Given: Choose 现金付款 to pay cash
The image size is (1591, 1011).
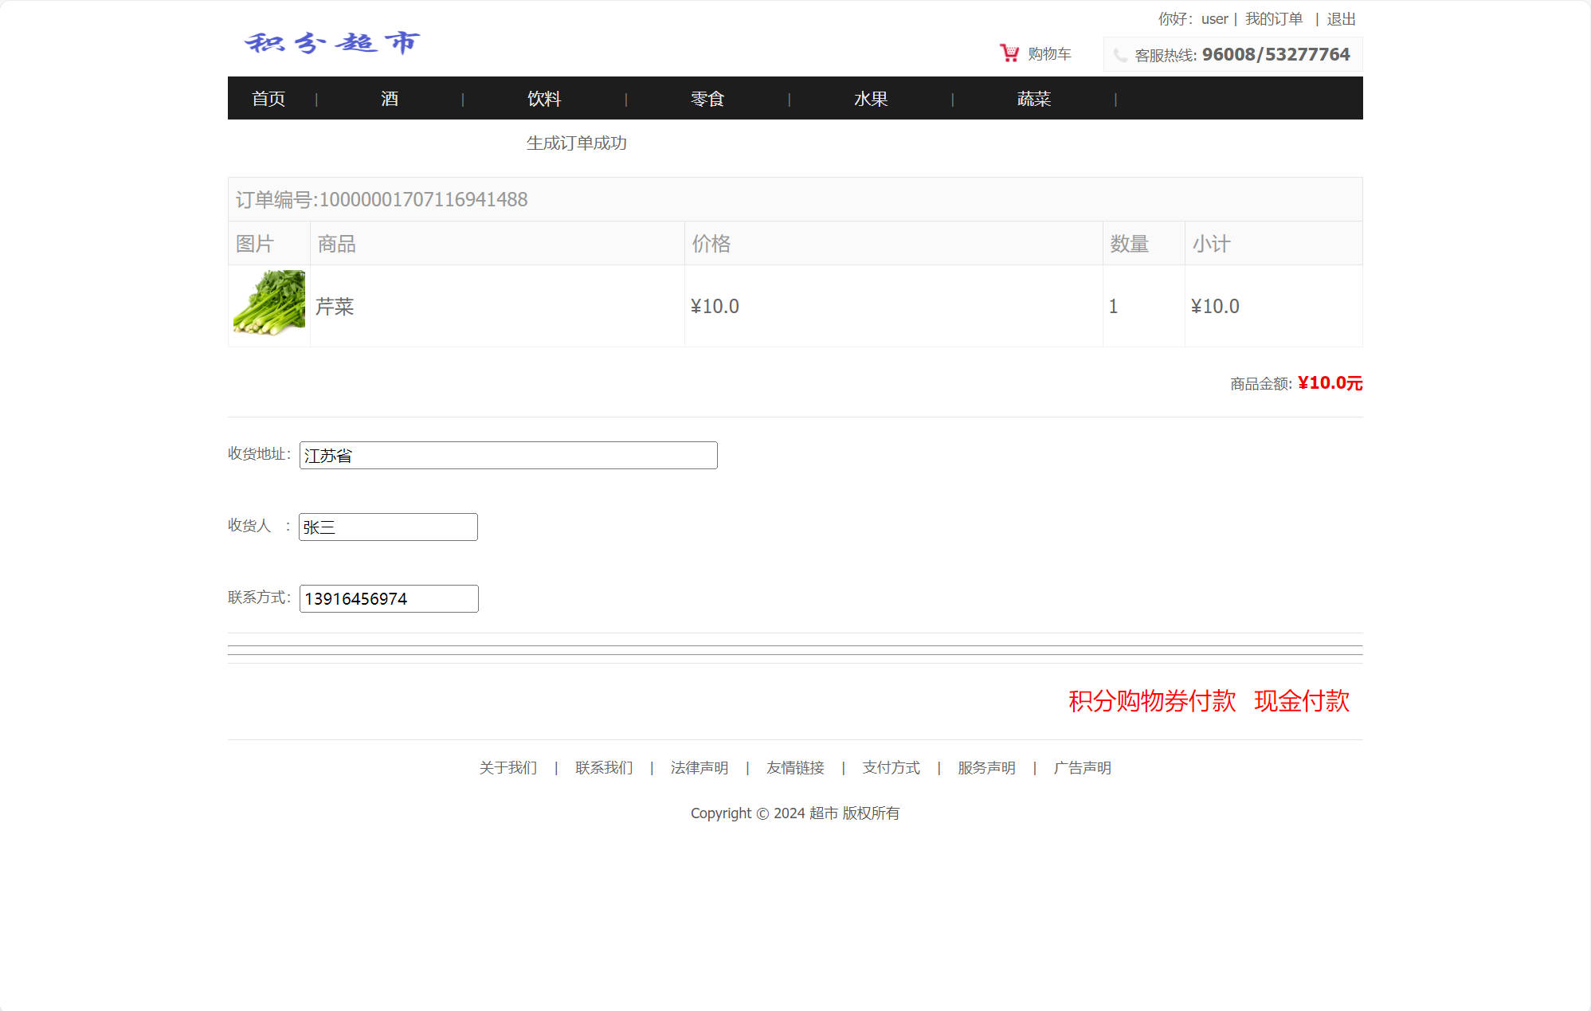Looking at the screenshot, I should coord(1302,701).
